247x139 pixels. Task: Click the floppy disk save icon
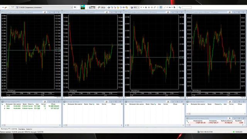click(x=132, y=7)
